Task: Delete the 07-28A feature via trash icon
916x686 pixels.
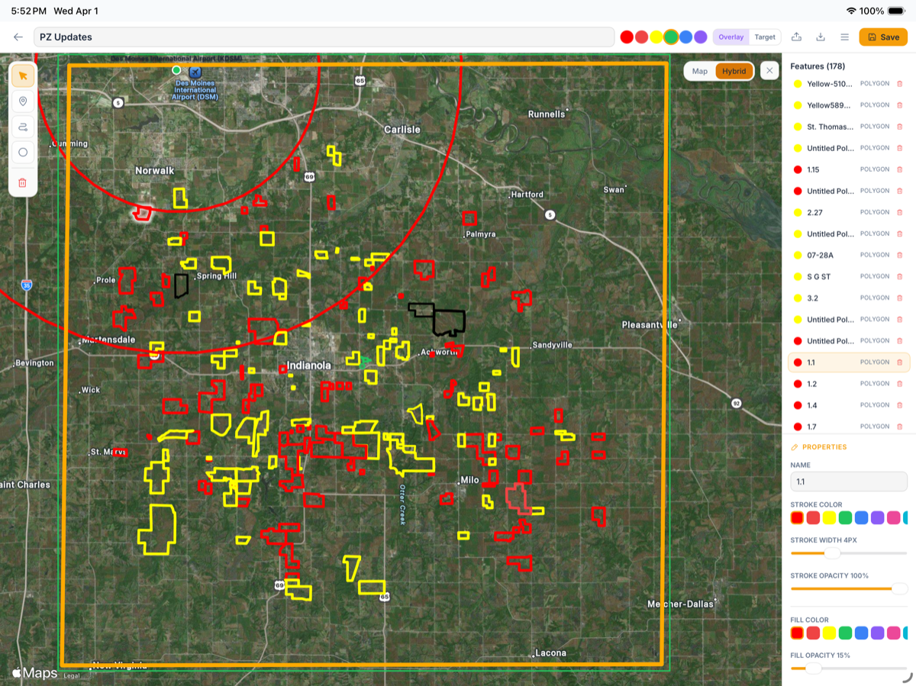Action: point(899,255)
